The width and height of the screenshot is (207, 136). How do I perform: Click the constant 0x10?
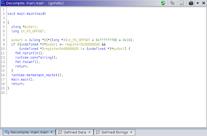(x=126, y=40)
